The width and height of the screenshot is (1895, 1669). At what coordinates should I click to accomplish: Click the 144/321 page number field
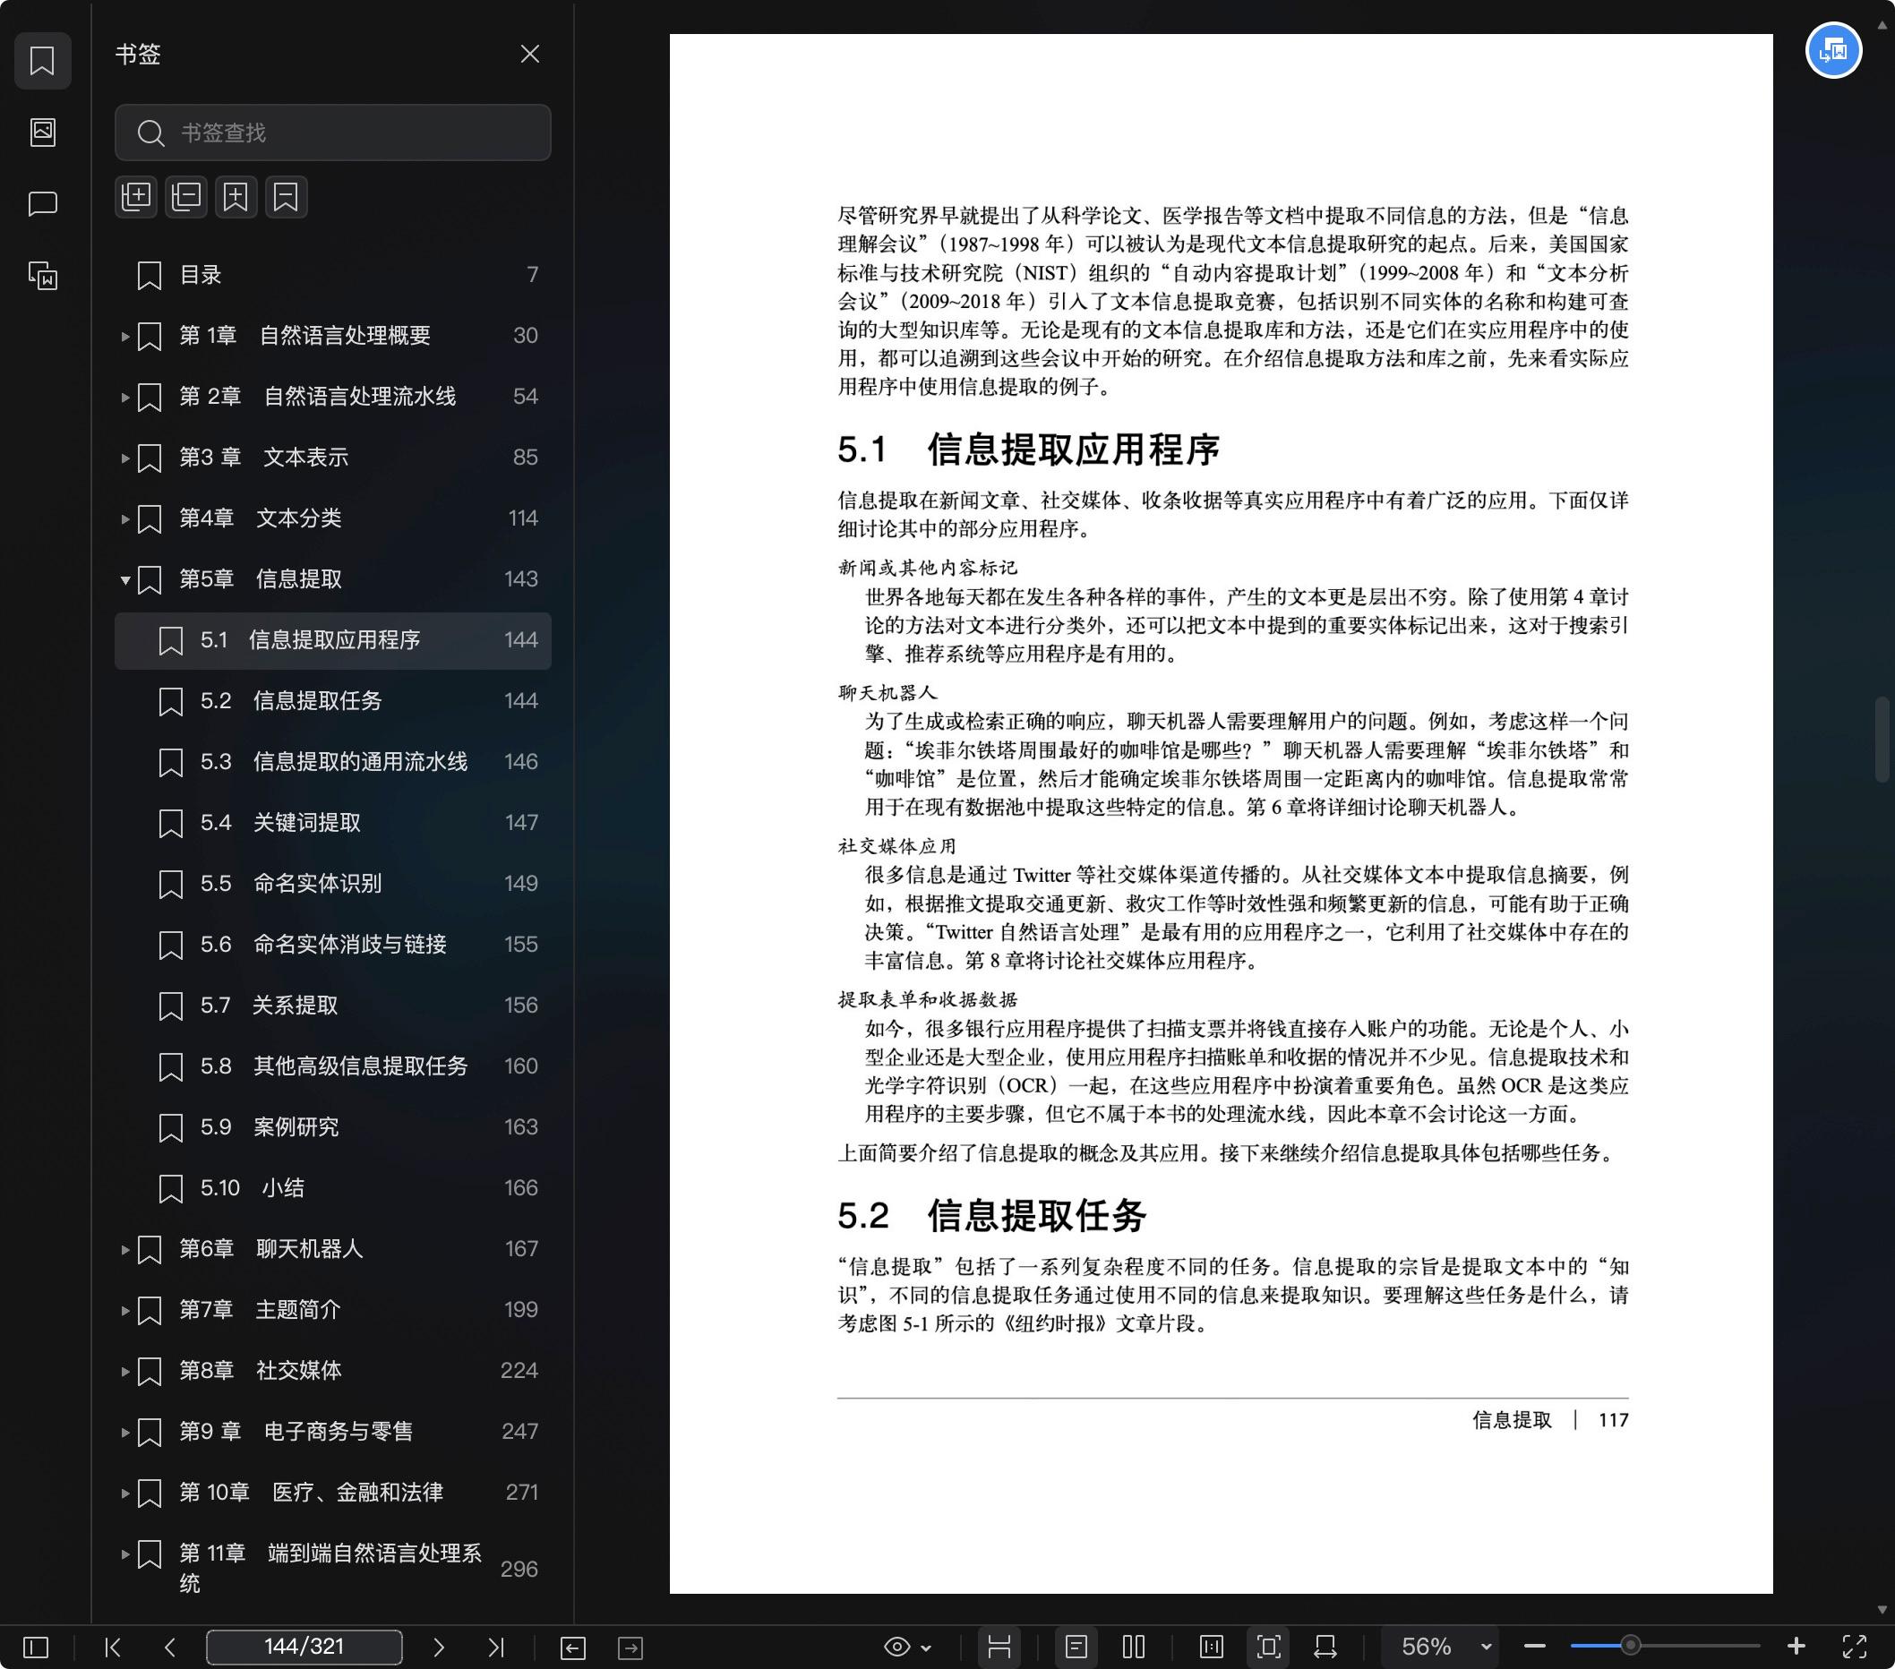tap(304, 1647)
